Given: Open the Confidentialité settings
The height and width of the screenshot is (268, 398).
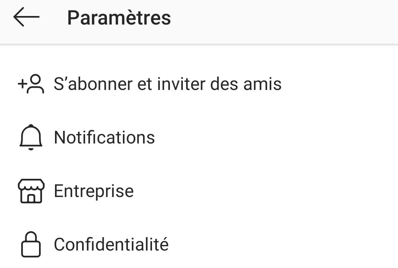Looking at the screenshot, I should [111, 245].
